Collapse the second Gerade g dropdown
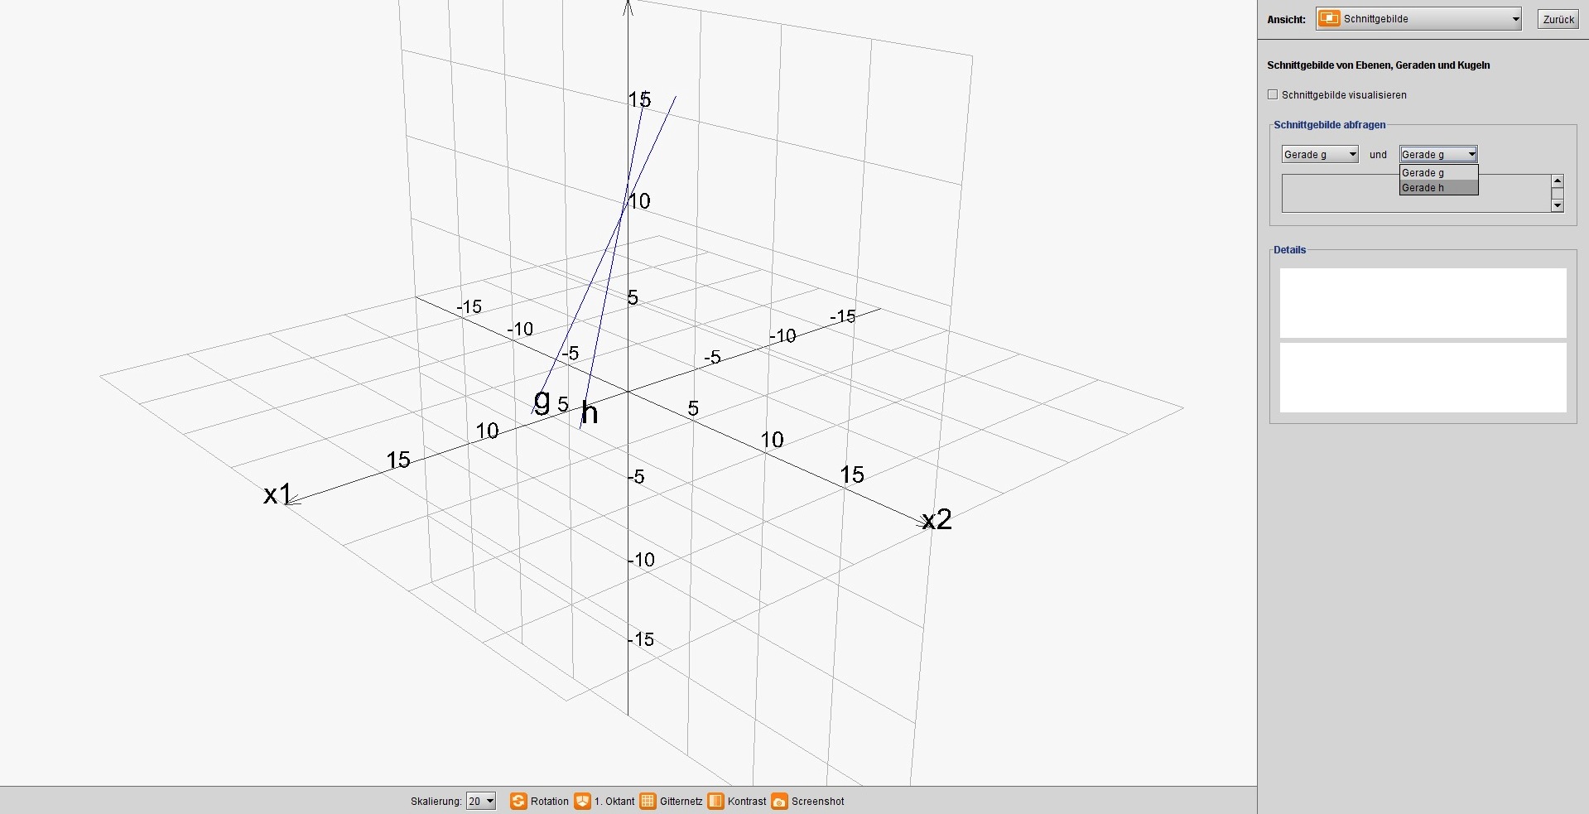 click(x=1471, y=155)
